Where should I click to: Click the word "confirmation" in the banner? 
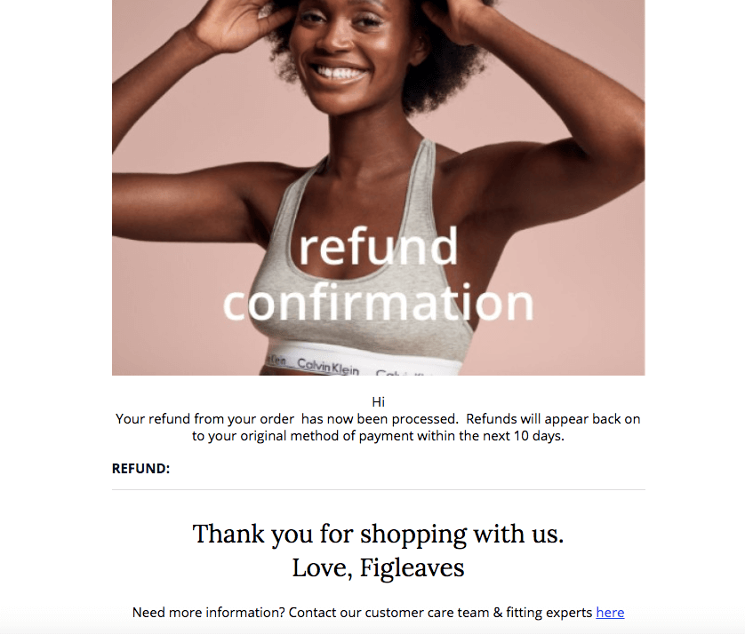point(378,303)
